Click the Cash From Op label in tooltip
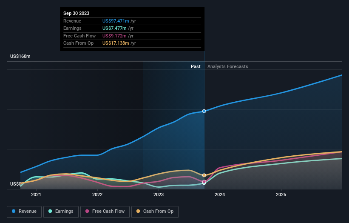This screenshot has width=349, height=223. 78,43
